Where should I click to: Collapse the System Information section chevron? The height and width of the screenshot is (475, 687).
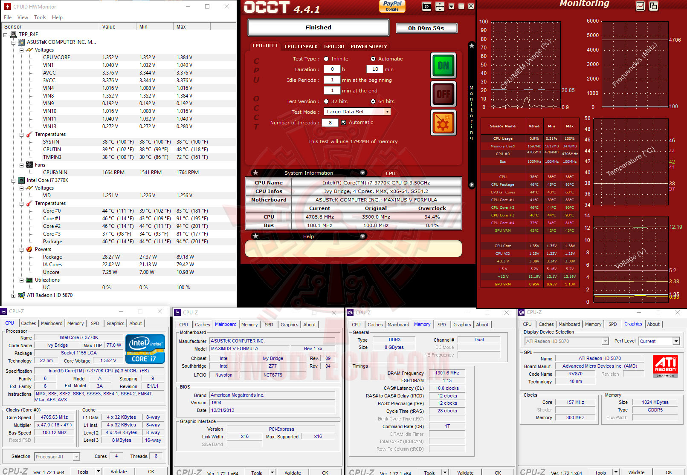[362, 173]
